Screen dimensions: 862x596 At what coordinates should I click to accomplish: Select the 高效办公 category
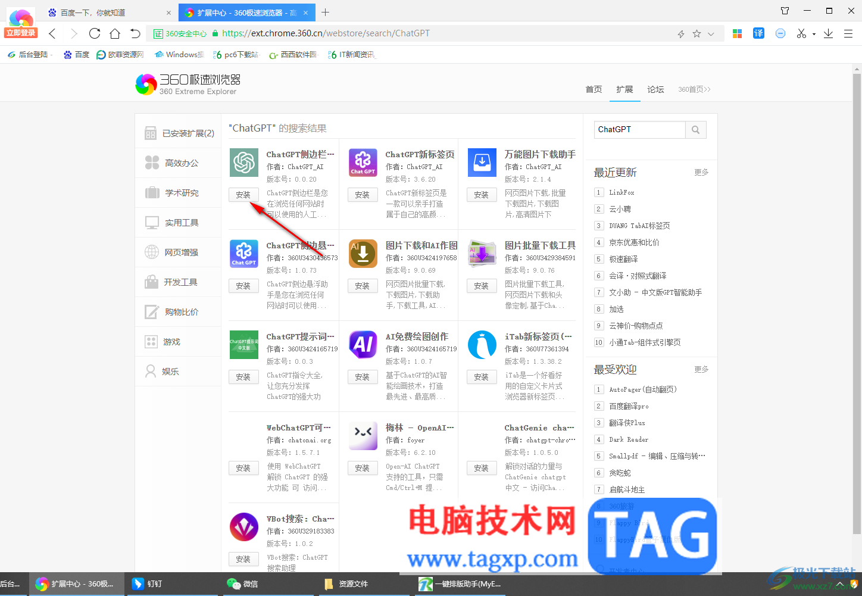[x=178, y=163]
